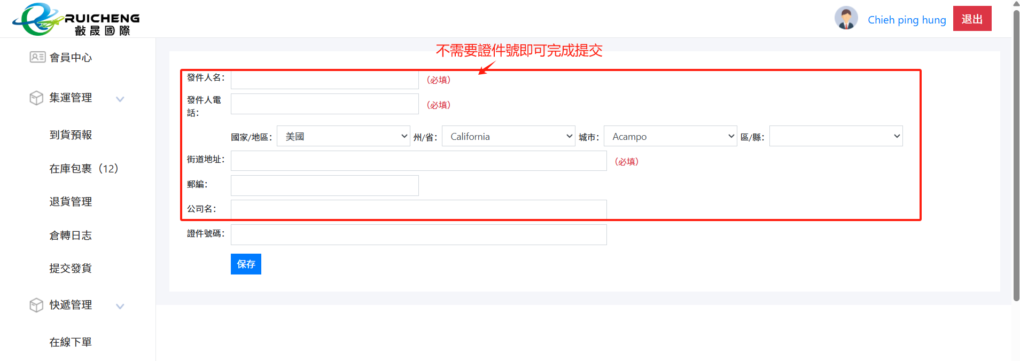Screen dimensions: 1020x361
Task: Open the empty 區/縣 dropdown
Action: coord(836,137)
